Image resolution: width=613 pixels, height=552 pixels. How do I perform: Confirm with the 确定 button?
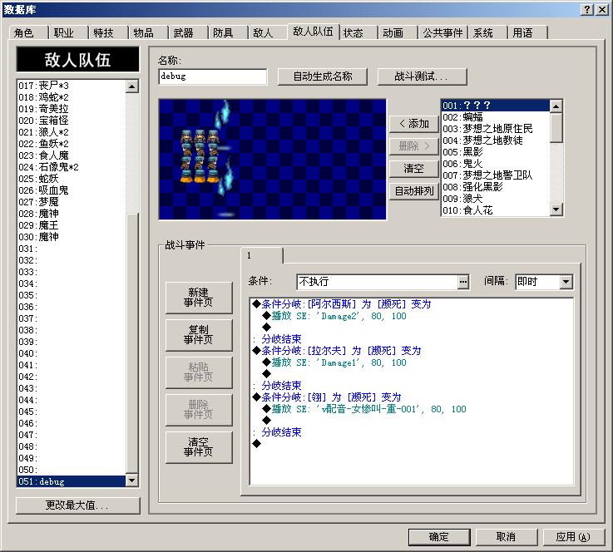click(439, 537)
